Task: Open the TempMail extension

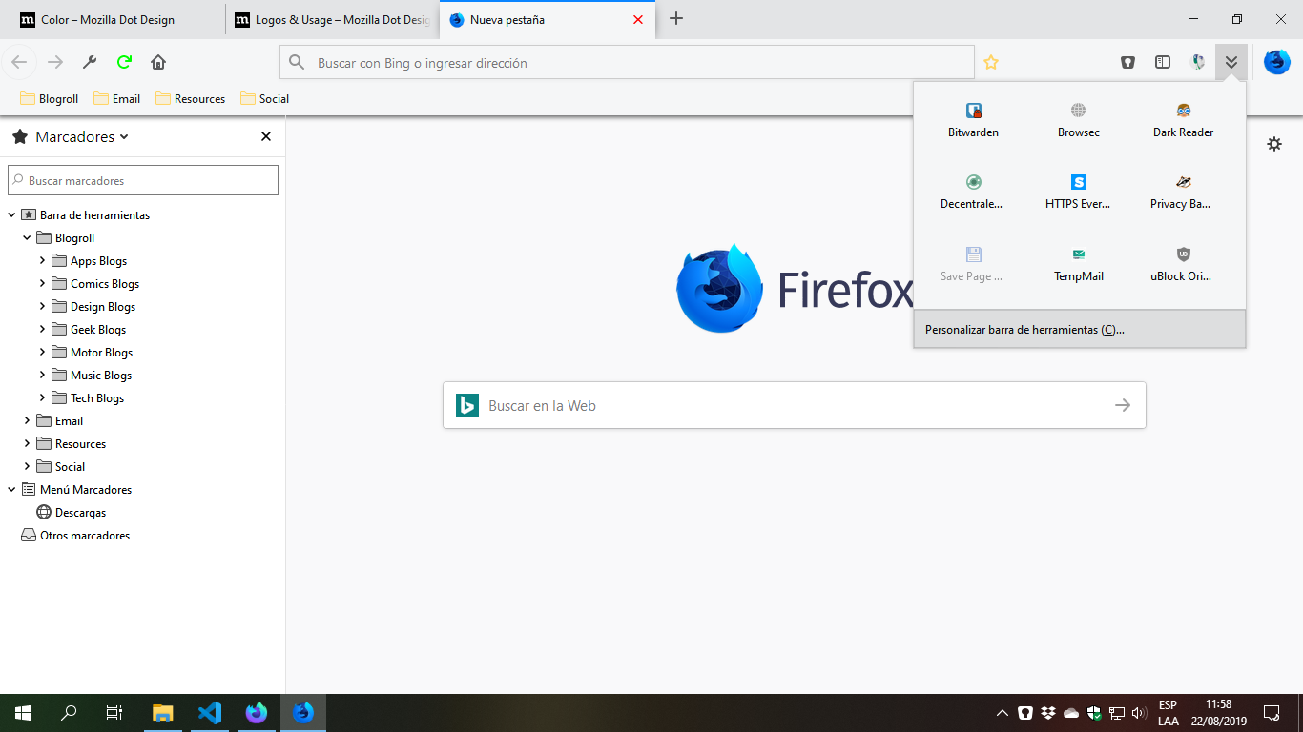Action: coord(1078,264)
